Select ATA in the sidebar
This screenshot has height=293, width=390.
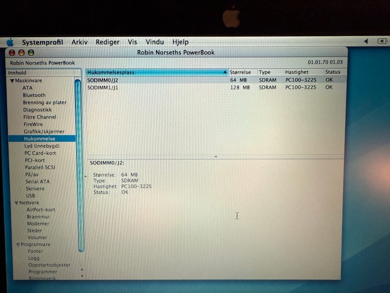tap(27, 88)
